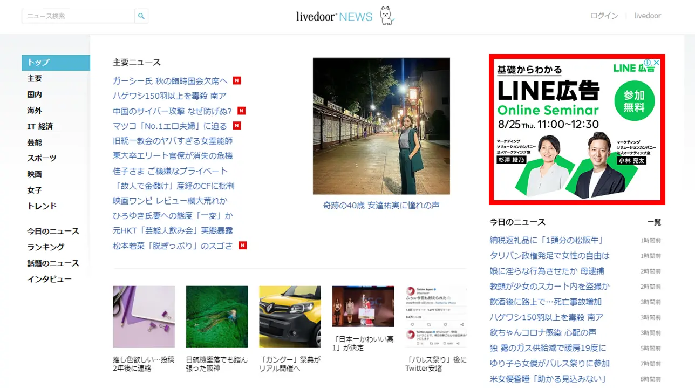The height and width of the screenshot is (388, 695).
Task: Open 一覧 for today's news
Action: tap(653, 222)
